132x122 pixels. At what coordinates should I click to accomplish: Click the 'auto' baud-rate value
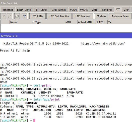coord(70,96)
